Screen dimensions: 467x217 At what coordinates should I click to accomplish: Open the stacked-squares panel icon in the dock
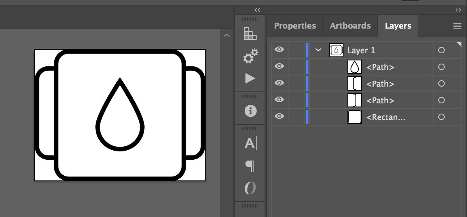250,34
